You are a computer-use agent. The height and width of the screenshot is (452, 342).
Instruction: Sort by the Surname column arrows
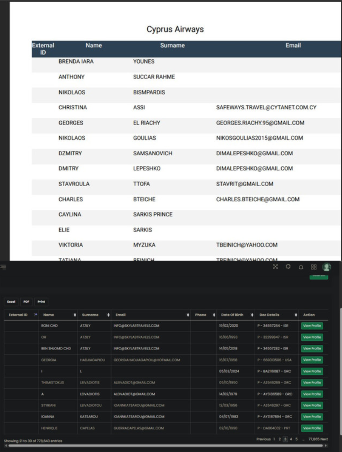coord(108,315)
